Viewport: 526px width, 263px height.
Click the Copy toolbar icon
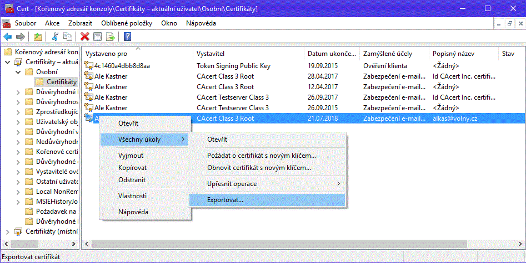click(x=68, y=37)
